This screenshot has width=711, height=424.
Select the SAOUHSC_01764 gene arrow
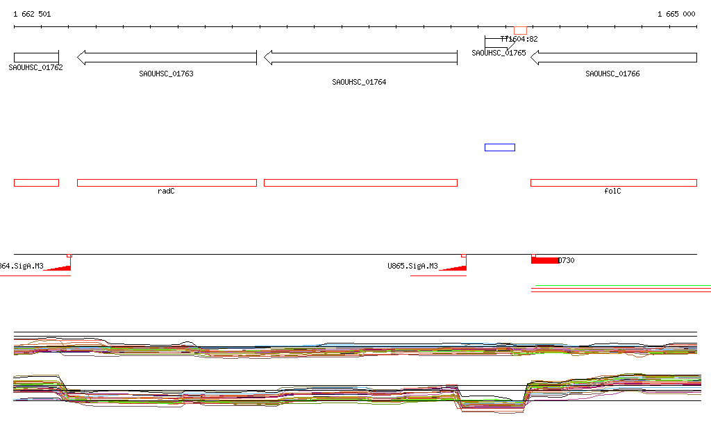(360, 58)
